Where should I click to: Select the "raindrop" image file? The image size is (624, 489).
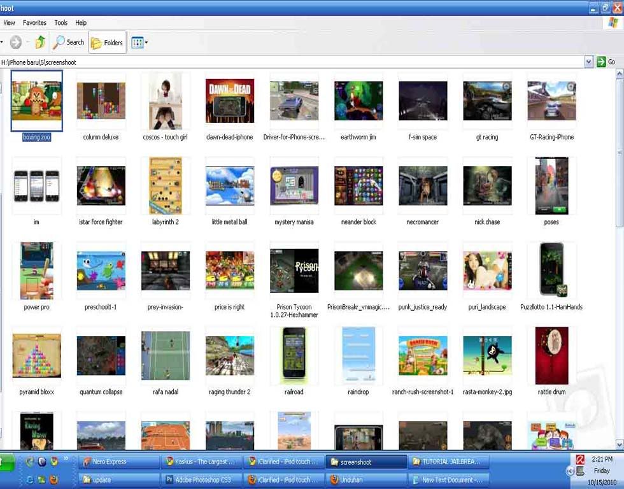coord(358,361)
